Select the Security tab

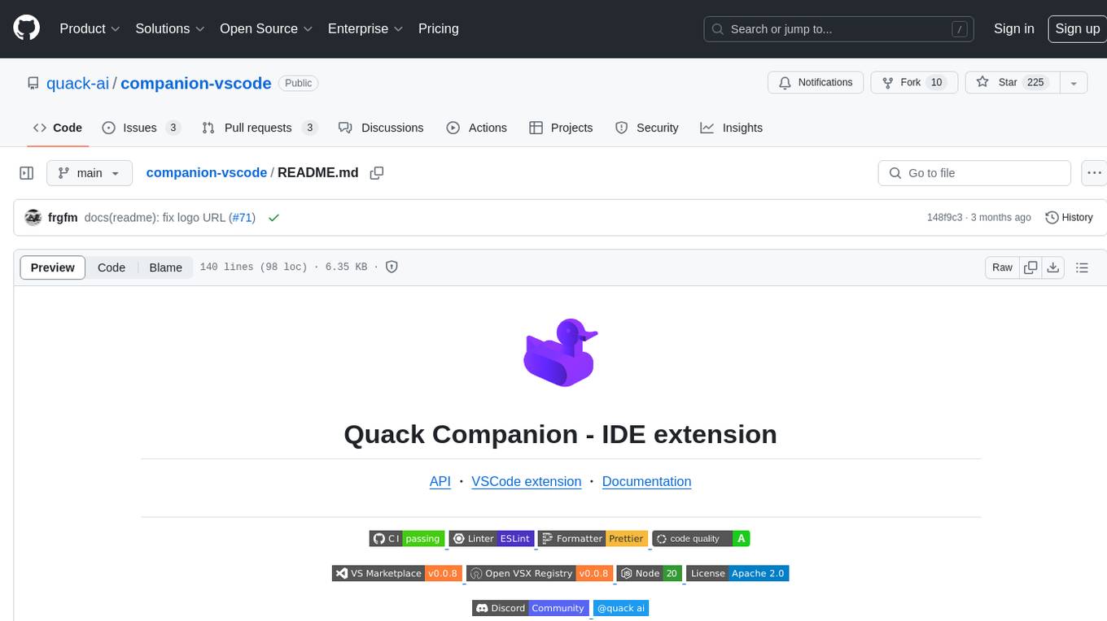pos(647,128)
